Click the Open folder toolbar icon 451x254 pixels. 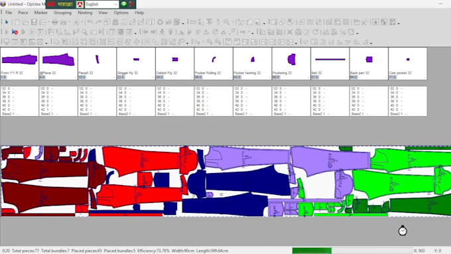tap(25, 22)
